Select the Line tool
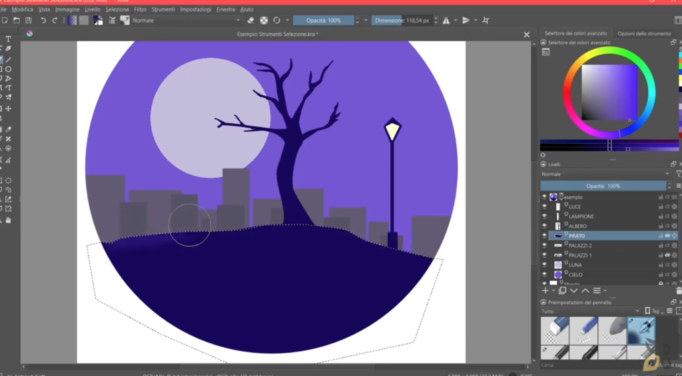This screenshot has height=376, width=682. pos(8,59)
